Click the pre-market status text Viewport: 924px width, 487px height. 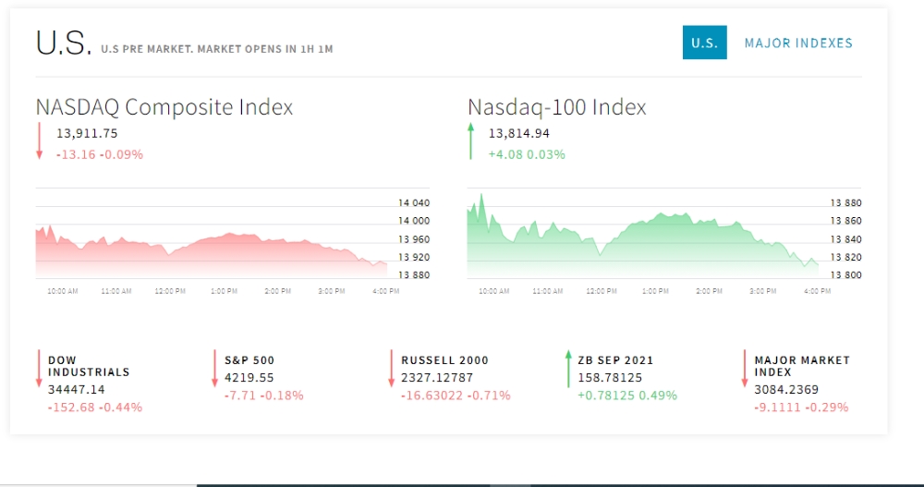pyautogui.click(x=217, y=49)
